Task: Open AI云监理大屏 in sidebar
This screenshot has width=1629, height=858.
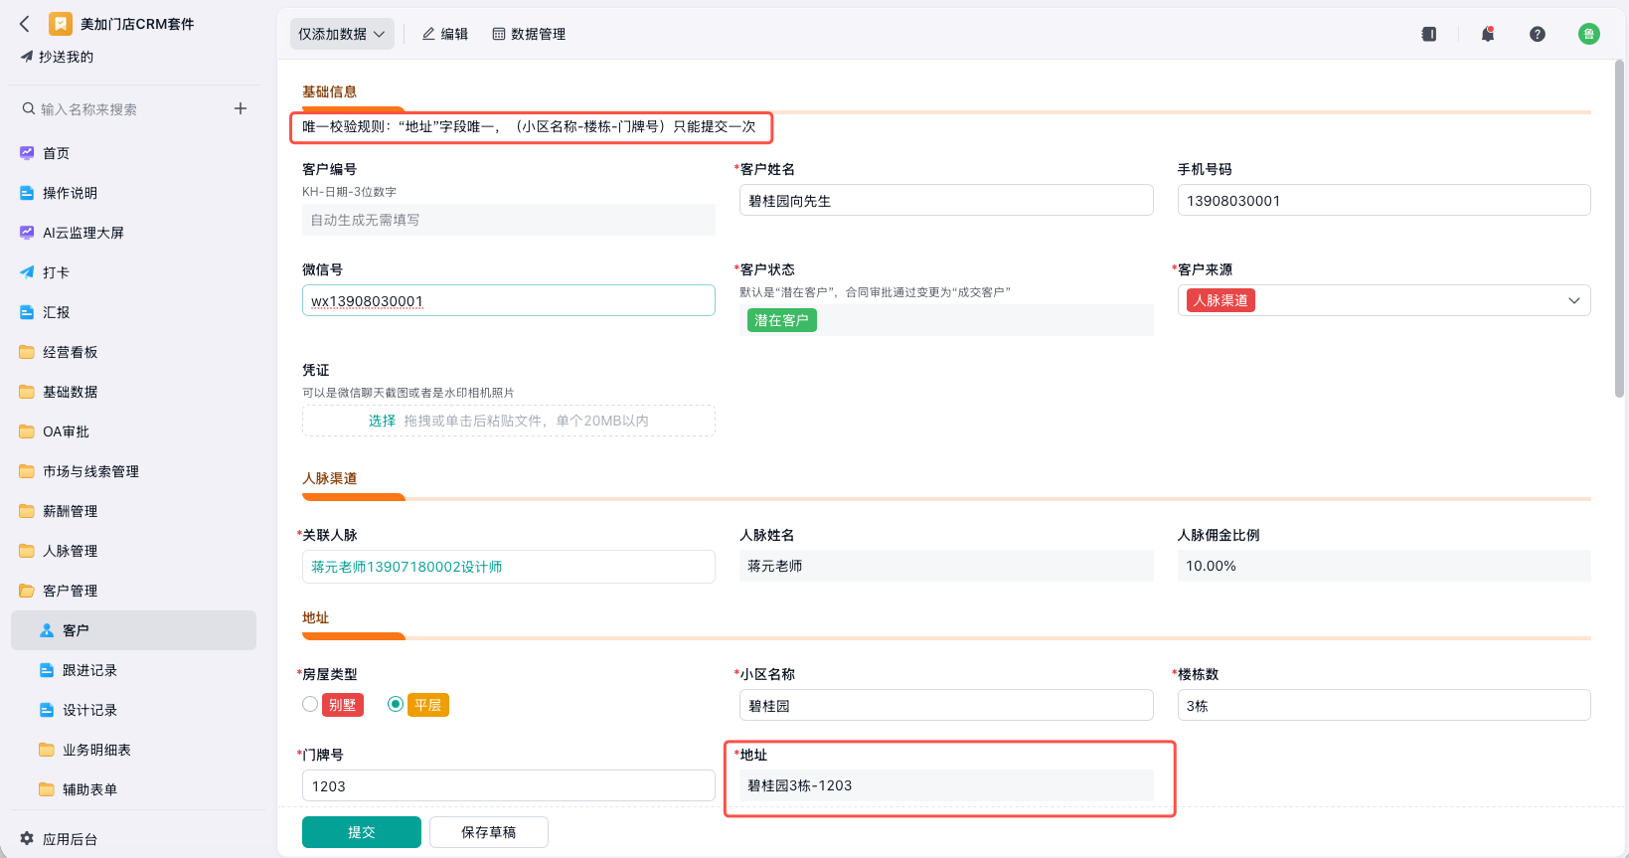Action: (133, 233)
